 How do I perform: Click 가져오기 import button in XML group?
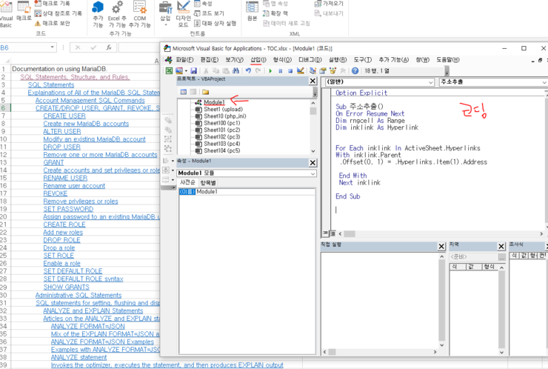pos(329,4)
